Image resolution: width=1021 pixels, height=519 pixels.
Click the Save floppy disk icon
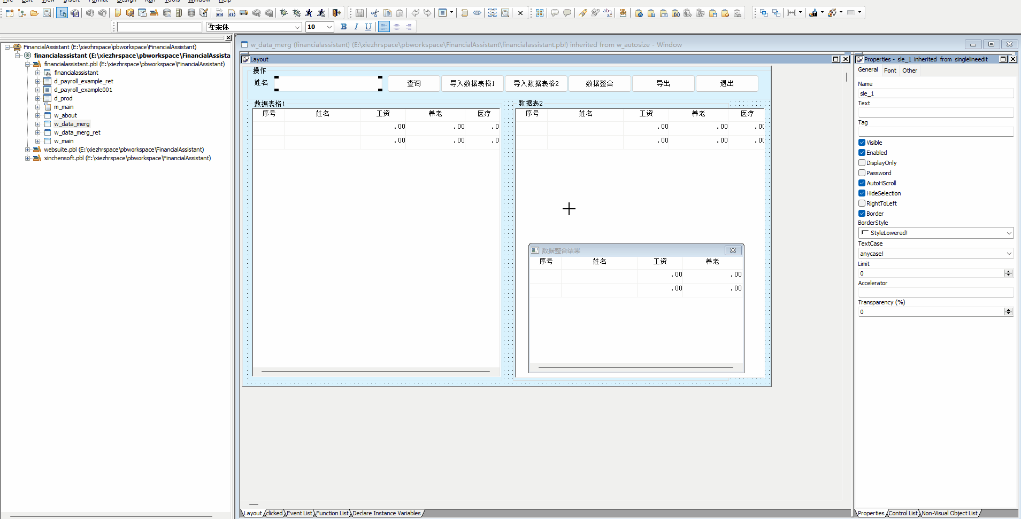click(359, 13)
